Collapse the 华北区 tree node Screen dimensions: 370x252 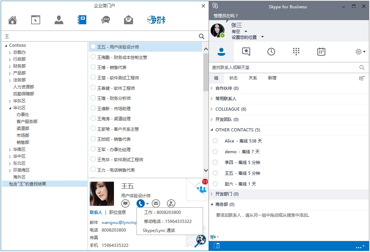pyautogui.click(x=10, y=108)
